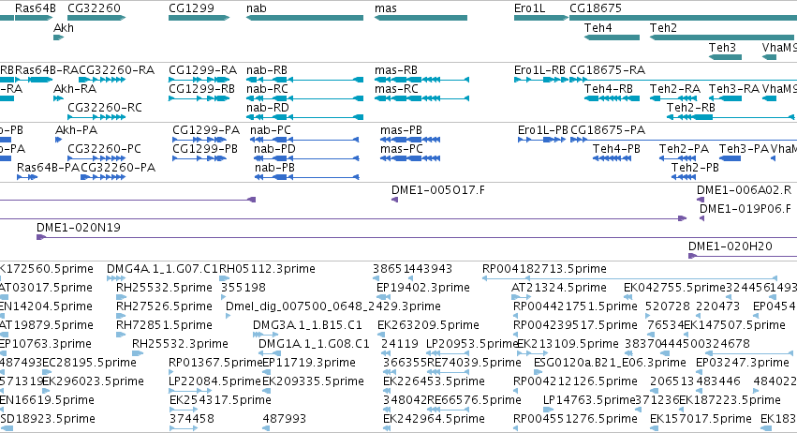Click the RH05112.3prime EST label

point(267,269)
